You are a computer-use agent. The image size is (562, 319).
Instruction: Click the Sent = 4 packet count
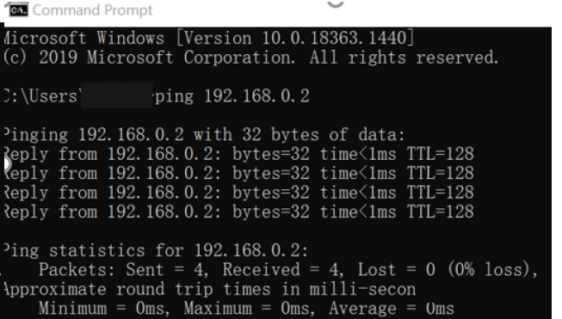[167, 270]
